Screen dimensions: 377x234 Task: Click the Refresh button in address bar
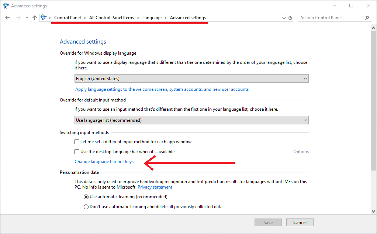(290, 18)
